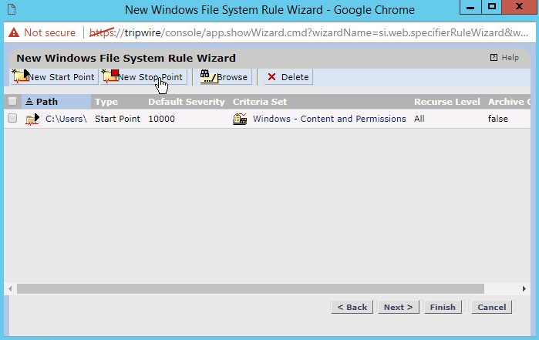Click the New Start Point folder icon
The height and width of the screenshot is (340, 539).
coord(20,76)
